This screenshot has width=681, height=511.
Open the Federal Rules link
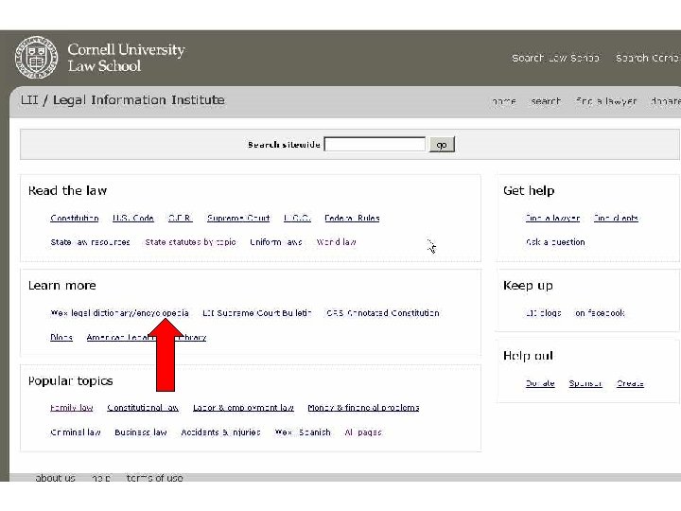[x=352, y=219]
